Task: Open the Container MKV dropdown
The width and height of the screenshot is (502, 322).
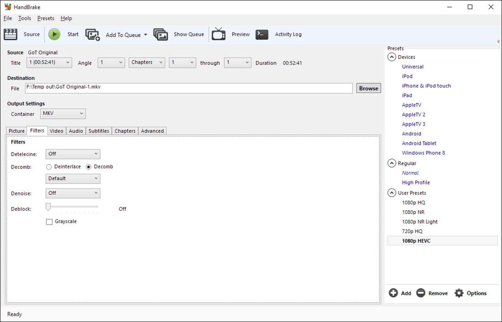Action: click(63, 114)
